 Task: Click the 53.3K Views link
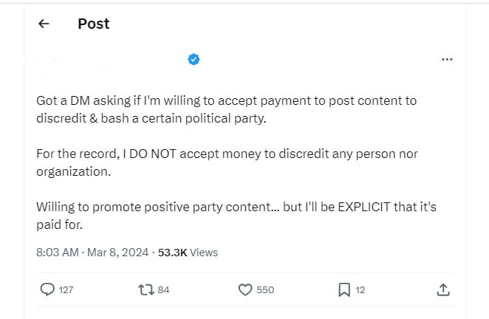188,252
